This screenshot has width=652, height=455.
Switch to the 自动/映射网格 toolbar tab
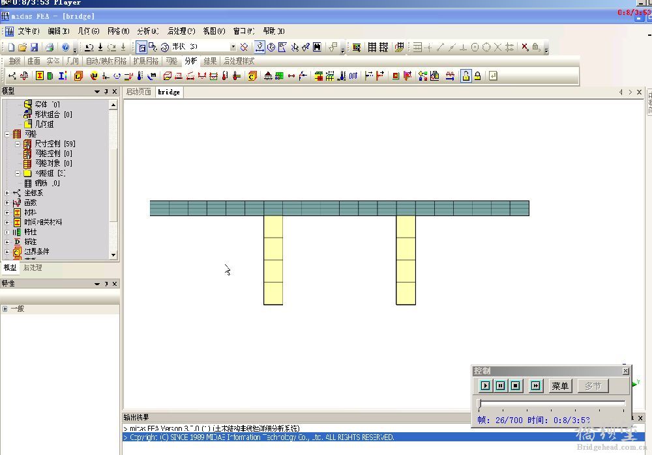coord(106,61)
